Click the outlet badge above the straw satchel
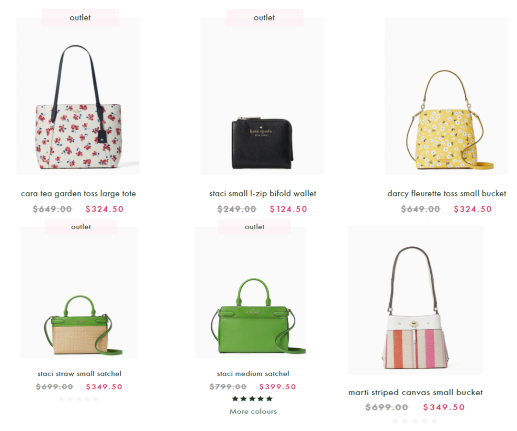517x431 pixels. (81, 227)
